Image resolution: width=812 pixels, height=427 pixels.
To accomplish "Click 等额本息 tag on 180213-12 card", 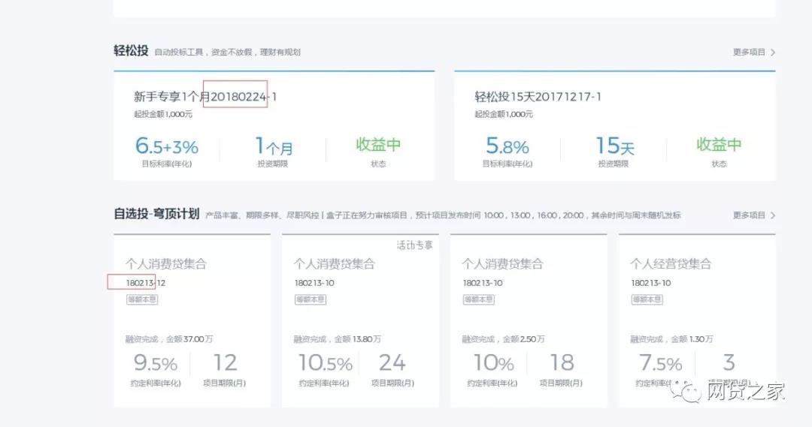I will (142, 299).
